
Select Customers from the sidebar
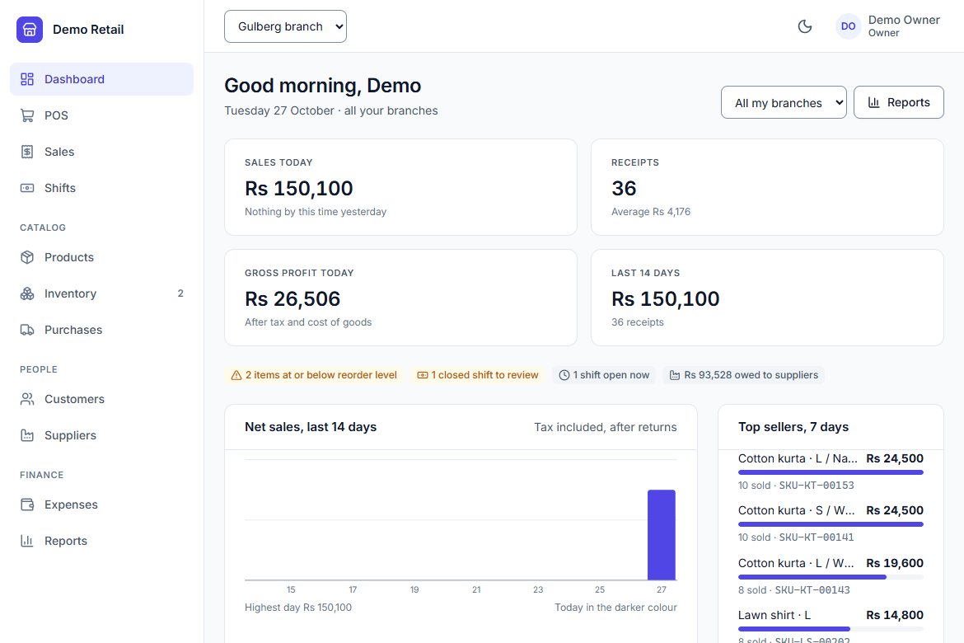click(x=101, y=399)
